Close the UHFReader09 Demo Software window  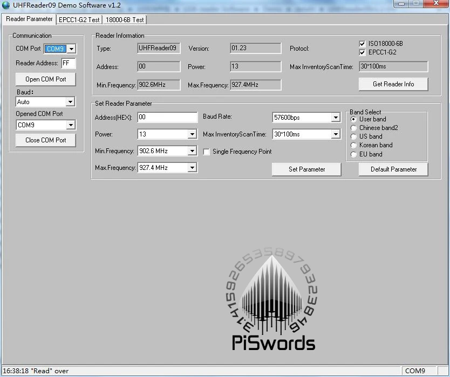pos(436,3)
